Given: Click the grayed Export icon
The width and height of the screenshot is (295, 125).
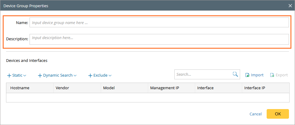Looking at the screenshot, I should point(272,75).
